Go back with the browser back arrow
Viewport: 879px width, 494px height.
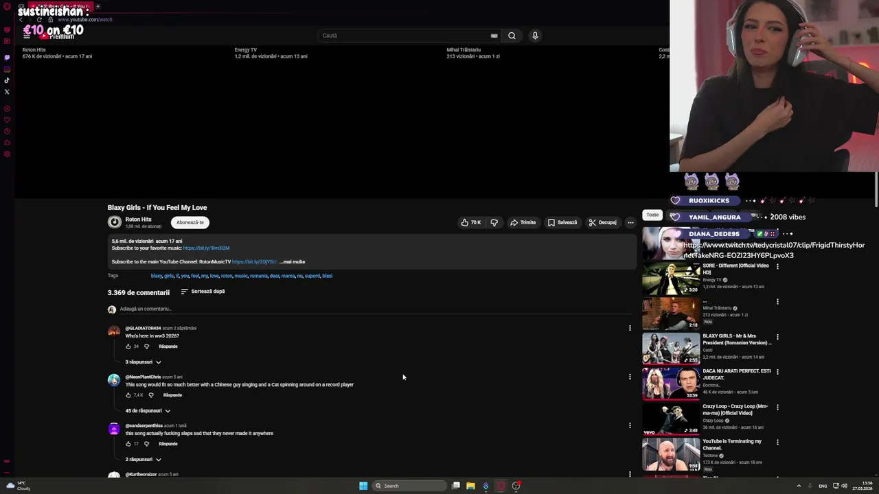tap(21, 19)
